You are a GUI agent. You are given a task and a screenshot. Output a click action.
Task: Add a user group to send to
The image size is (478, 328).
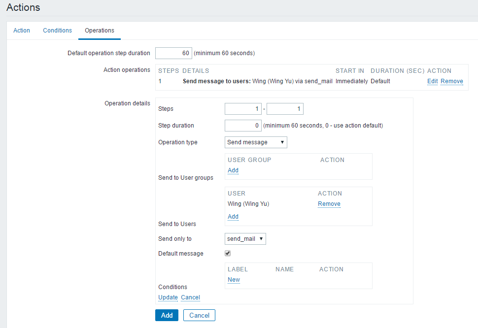(233, 170)
